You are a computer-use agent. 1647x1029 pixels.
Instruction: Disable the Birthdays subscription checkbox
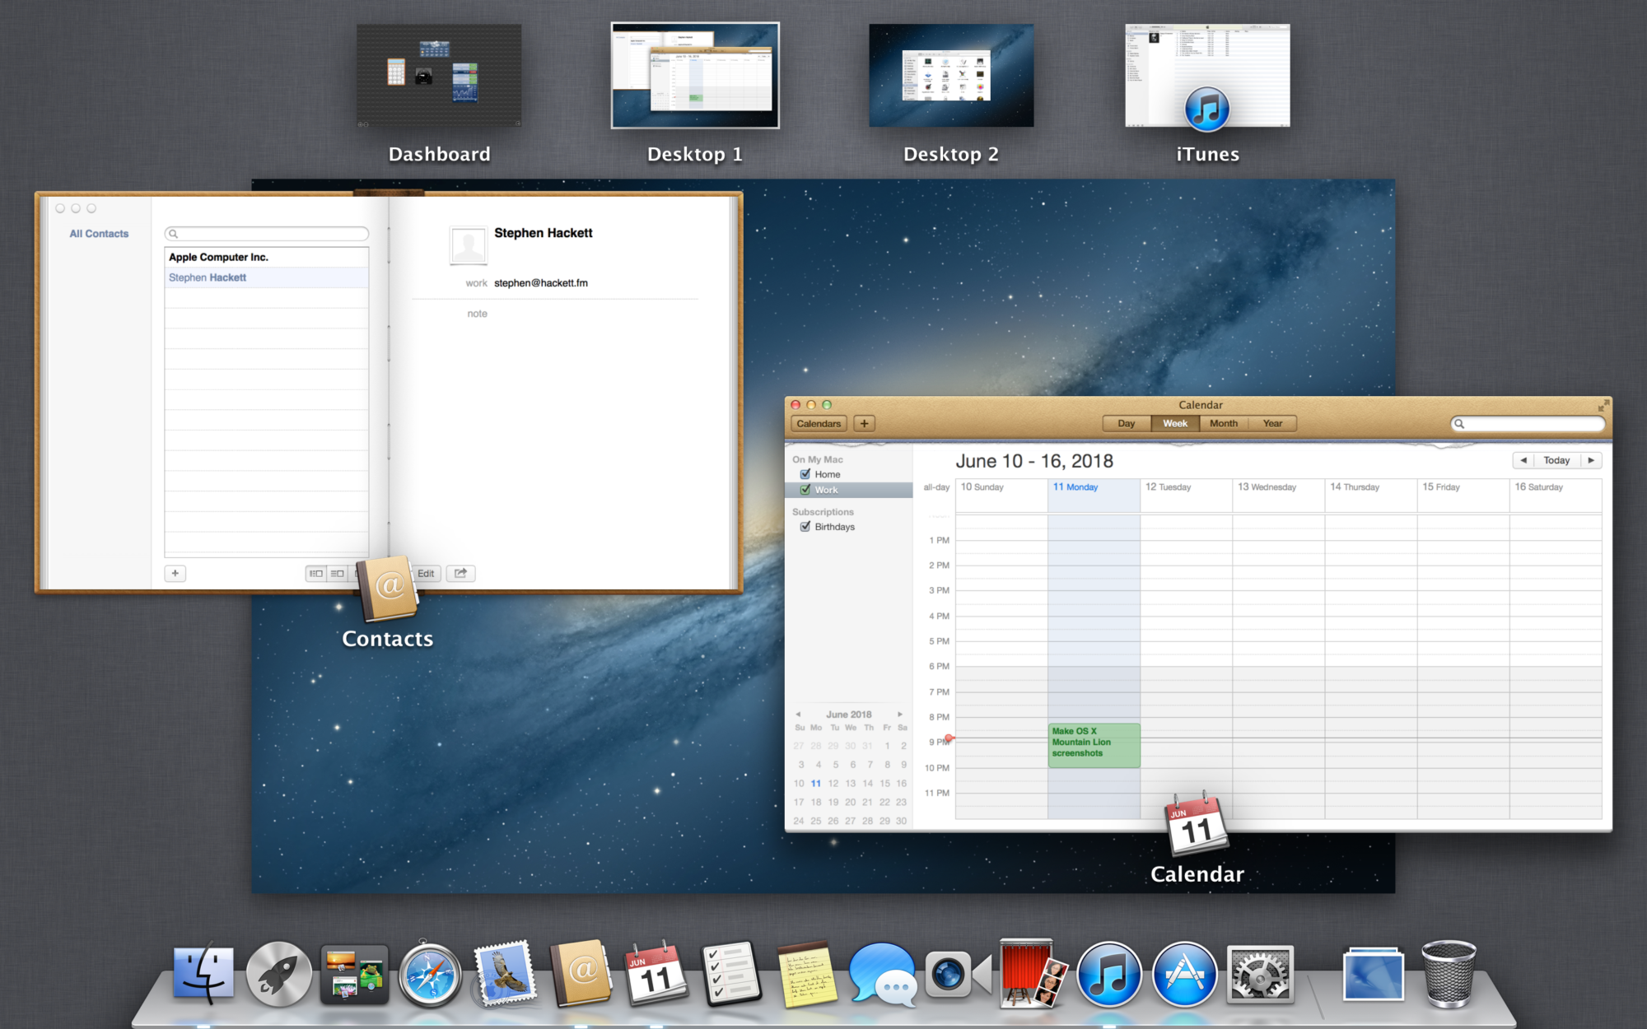pyautogui.click(x=805, y=527)
